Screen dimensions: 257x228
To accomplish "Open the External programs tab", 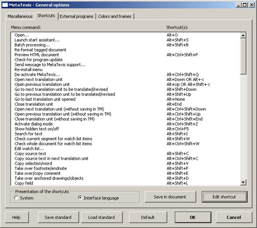I will [77, 17].
